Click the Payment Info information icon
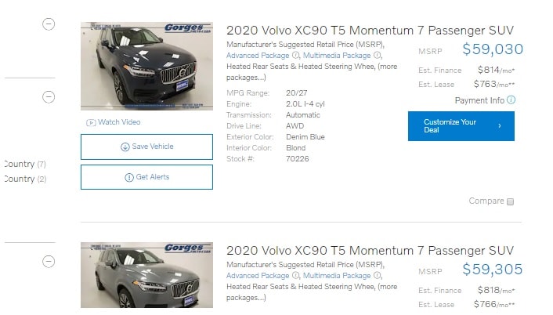Viewport: 553px width, 315px height. point(511,100)
